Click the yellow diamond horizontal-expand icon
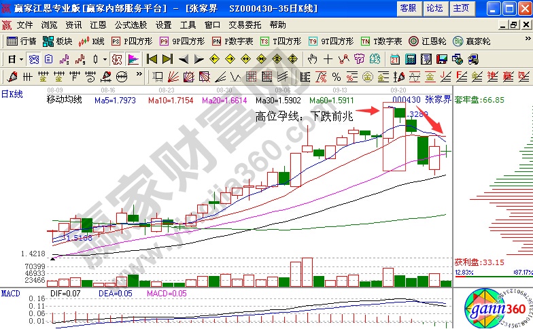The width and height of the screenshot is (533, 329). tap(246, 60)
